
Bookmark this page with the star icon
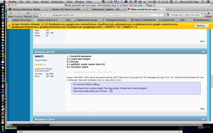click(x=156, y=15)
